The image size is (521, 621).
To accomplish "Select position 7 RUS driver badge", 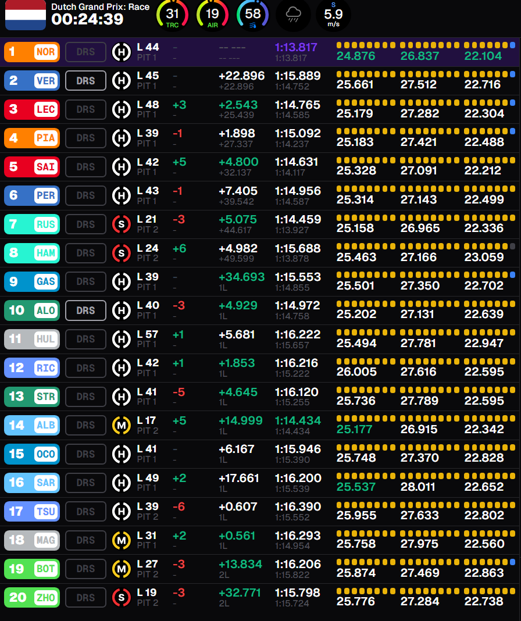I will coord(32,224).
